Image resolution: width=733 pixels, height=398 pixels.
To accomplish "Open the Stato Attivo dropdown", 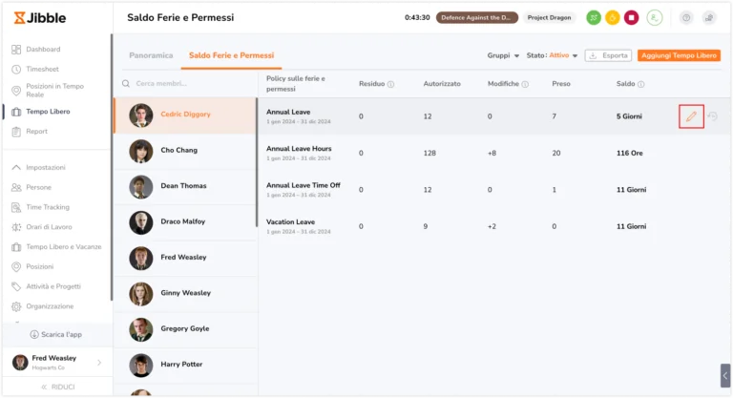I will pos(552,55).
